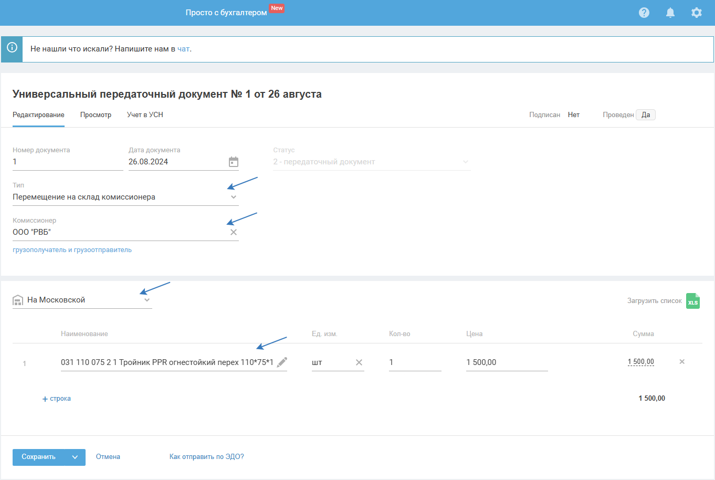Image resolution: width=715 pixels, height=480 pixels.
Task: Click the Сохранить button
Action: coord(38,457)
